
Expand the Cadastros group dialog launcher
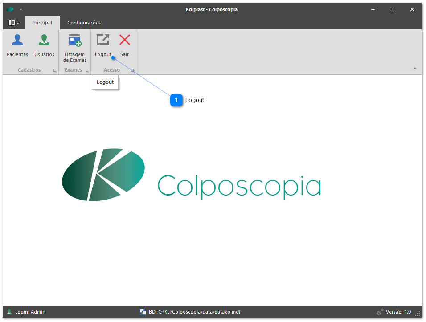[x=55, y=70]
